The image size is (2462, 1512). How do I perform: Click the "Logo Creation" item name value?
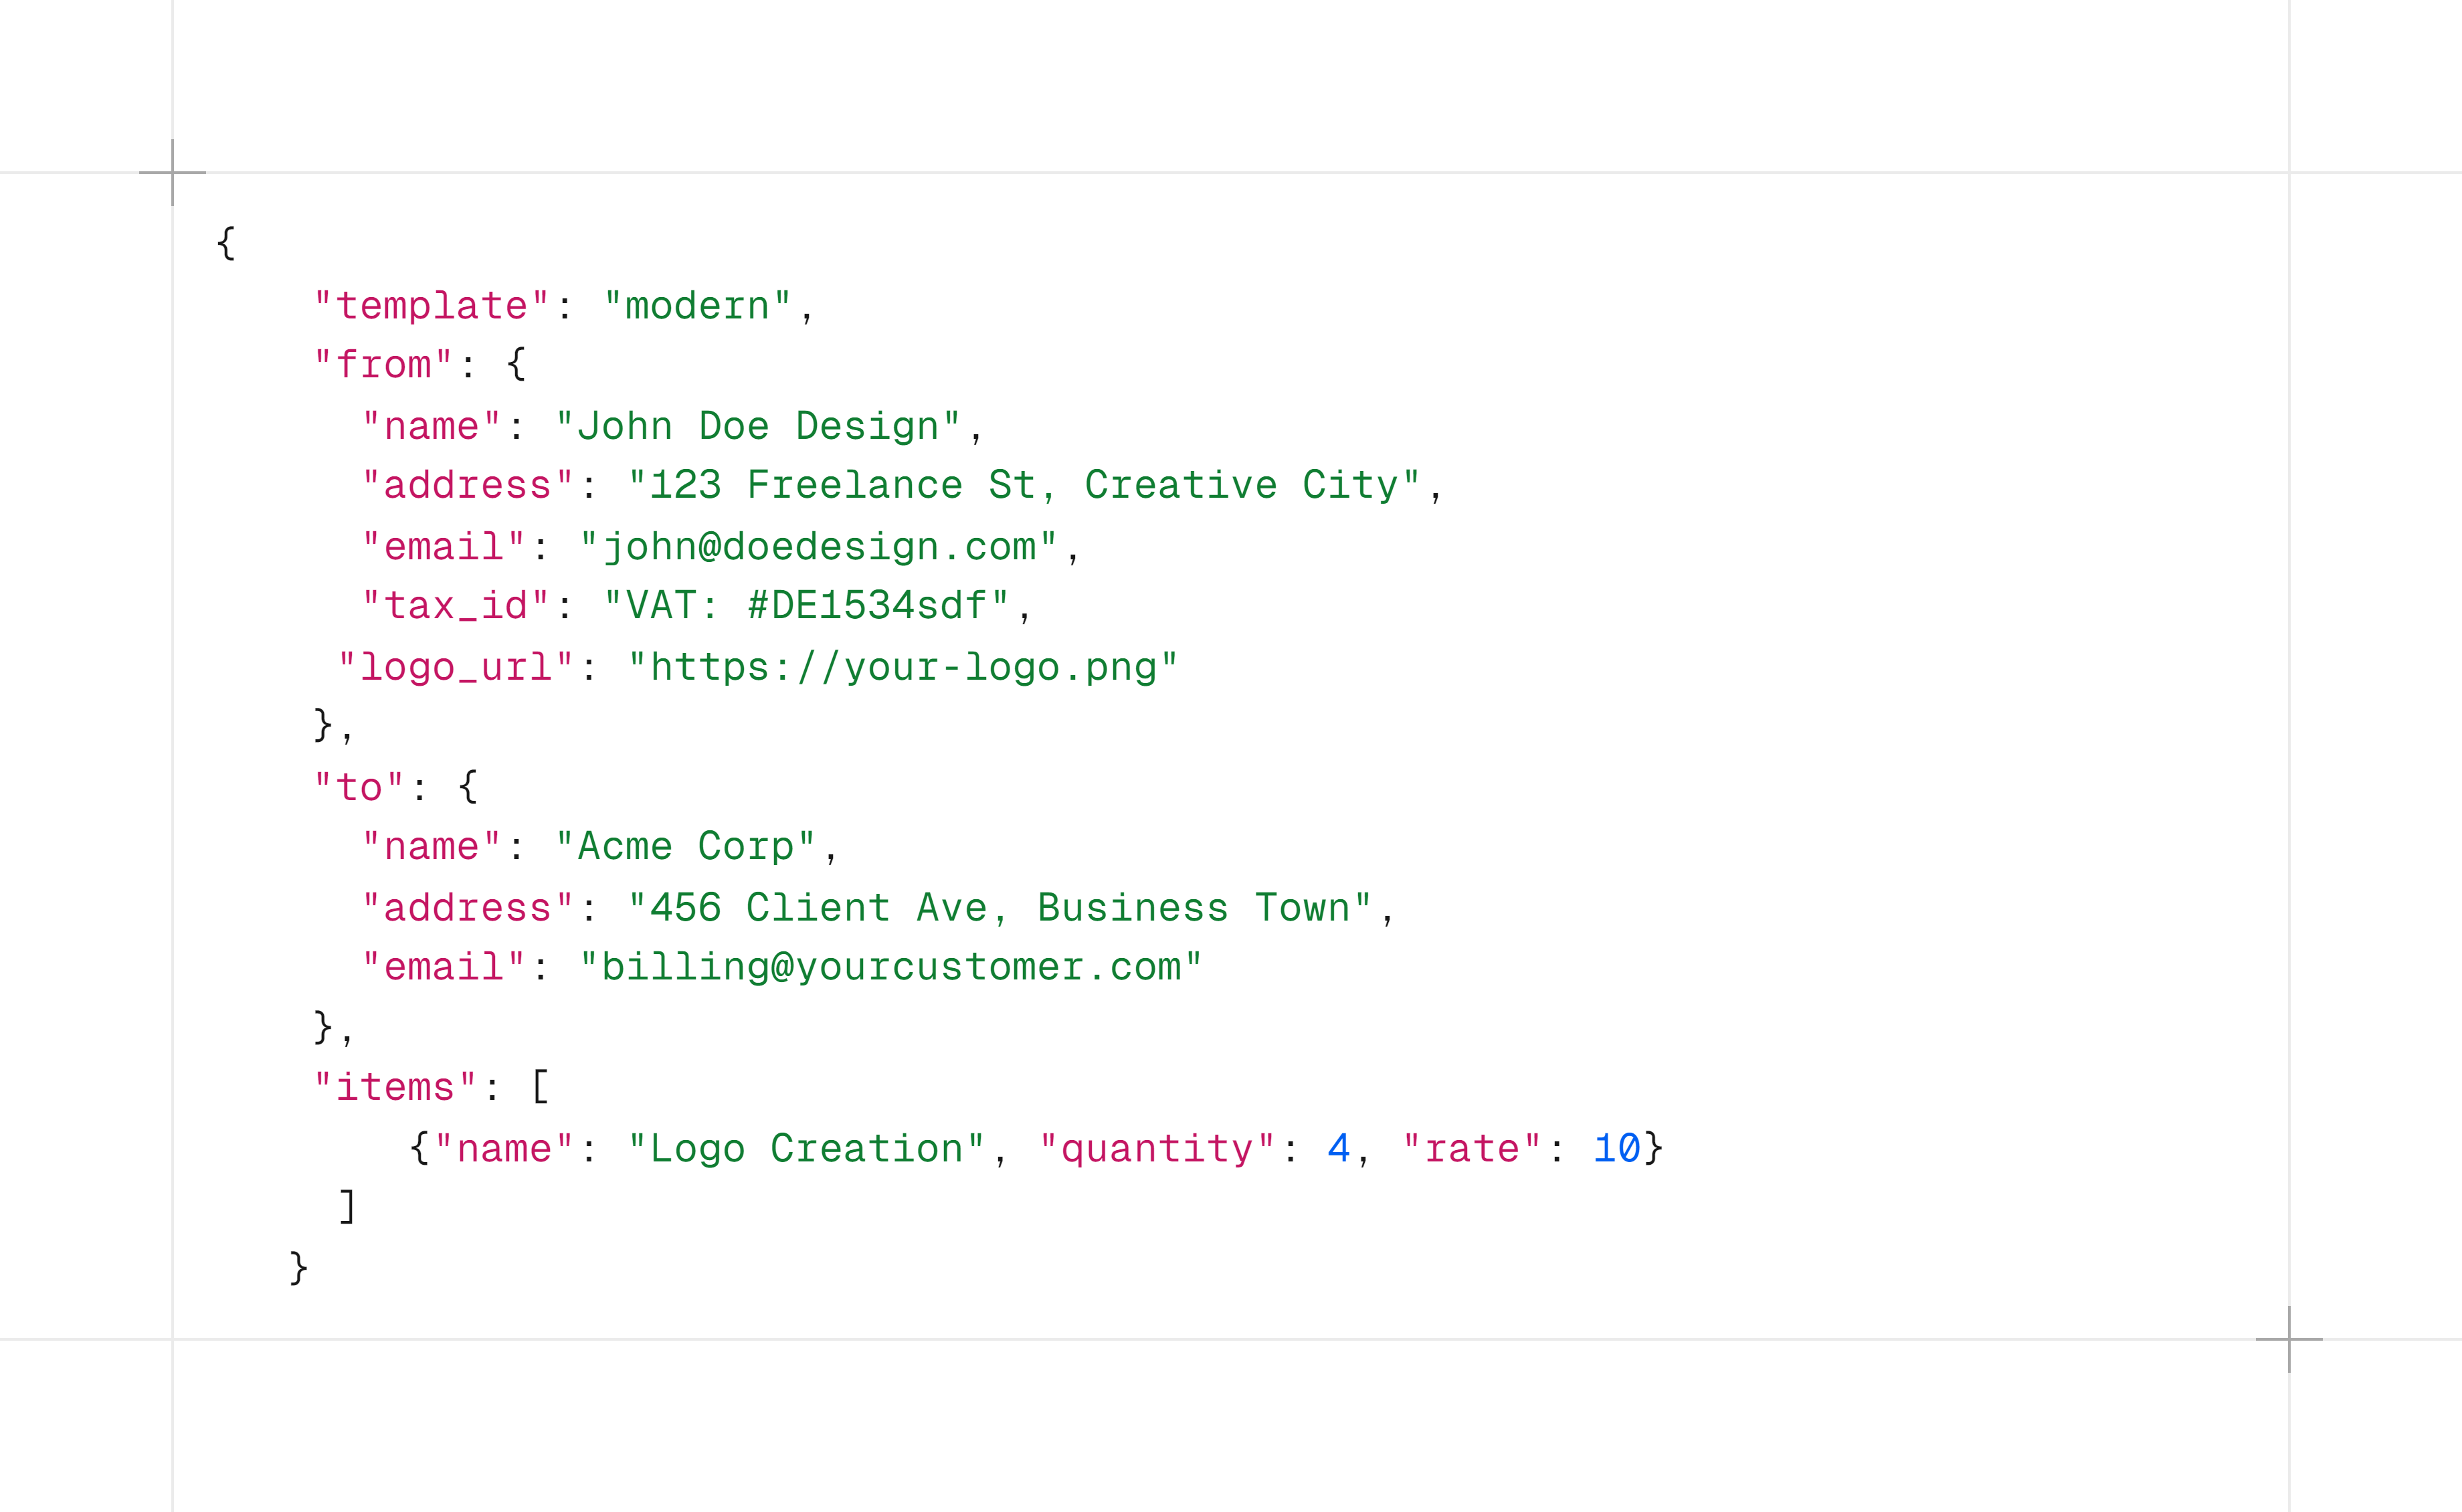[807, 1149]
